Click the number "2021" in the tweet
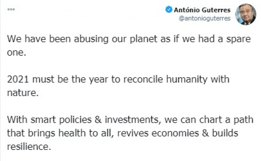The height and width of the screenshot is (161, 261). 19,80
